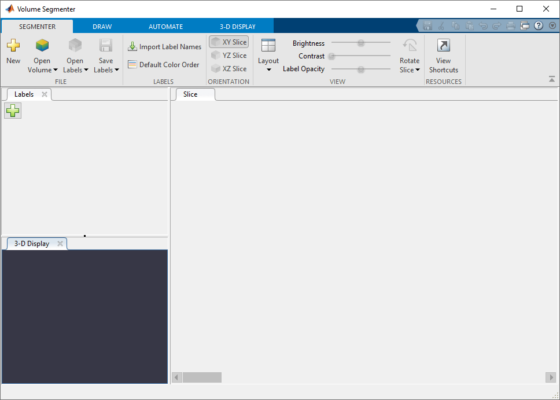Select the 3-D Display panel tab

[x=32, y=244]
